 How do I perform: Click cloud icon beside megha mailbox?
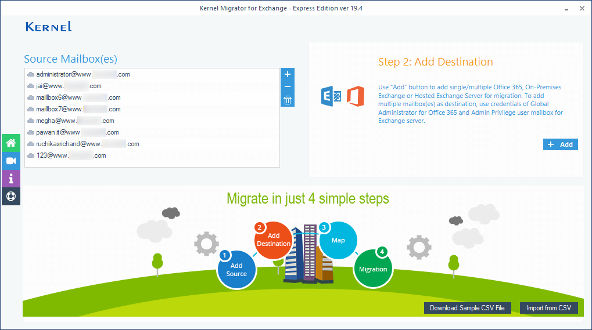31,121
